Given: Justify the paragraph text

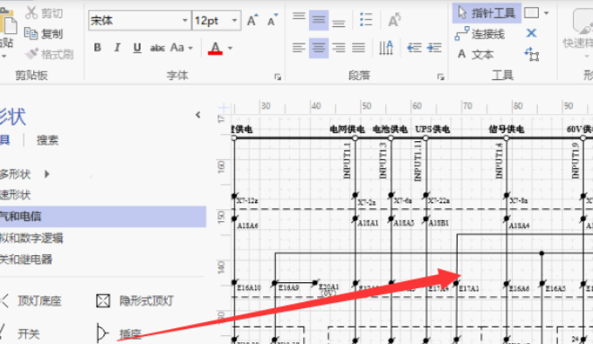Looking at the screenshot, I should pyautogui.click(x=359, y=48).
